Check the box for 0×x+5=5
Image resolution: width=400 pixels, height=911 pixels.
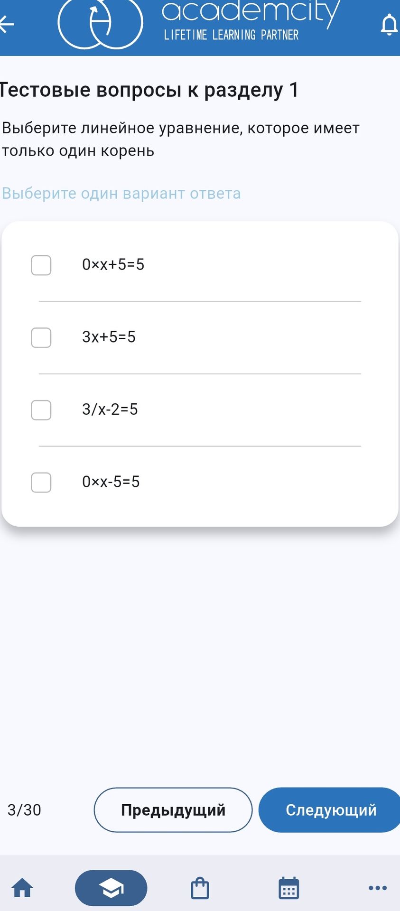point(41,265)
